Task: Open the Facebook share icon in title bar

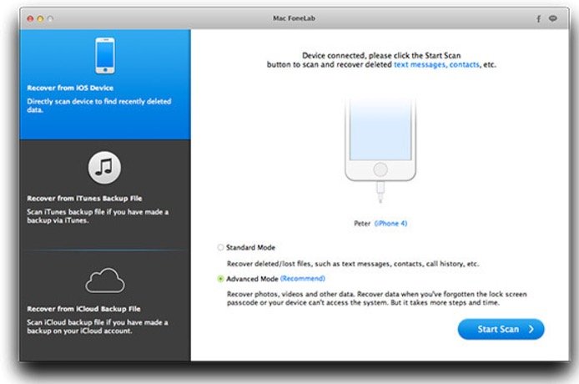Action: coord(538,18)
